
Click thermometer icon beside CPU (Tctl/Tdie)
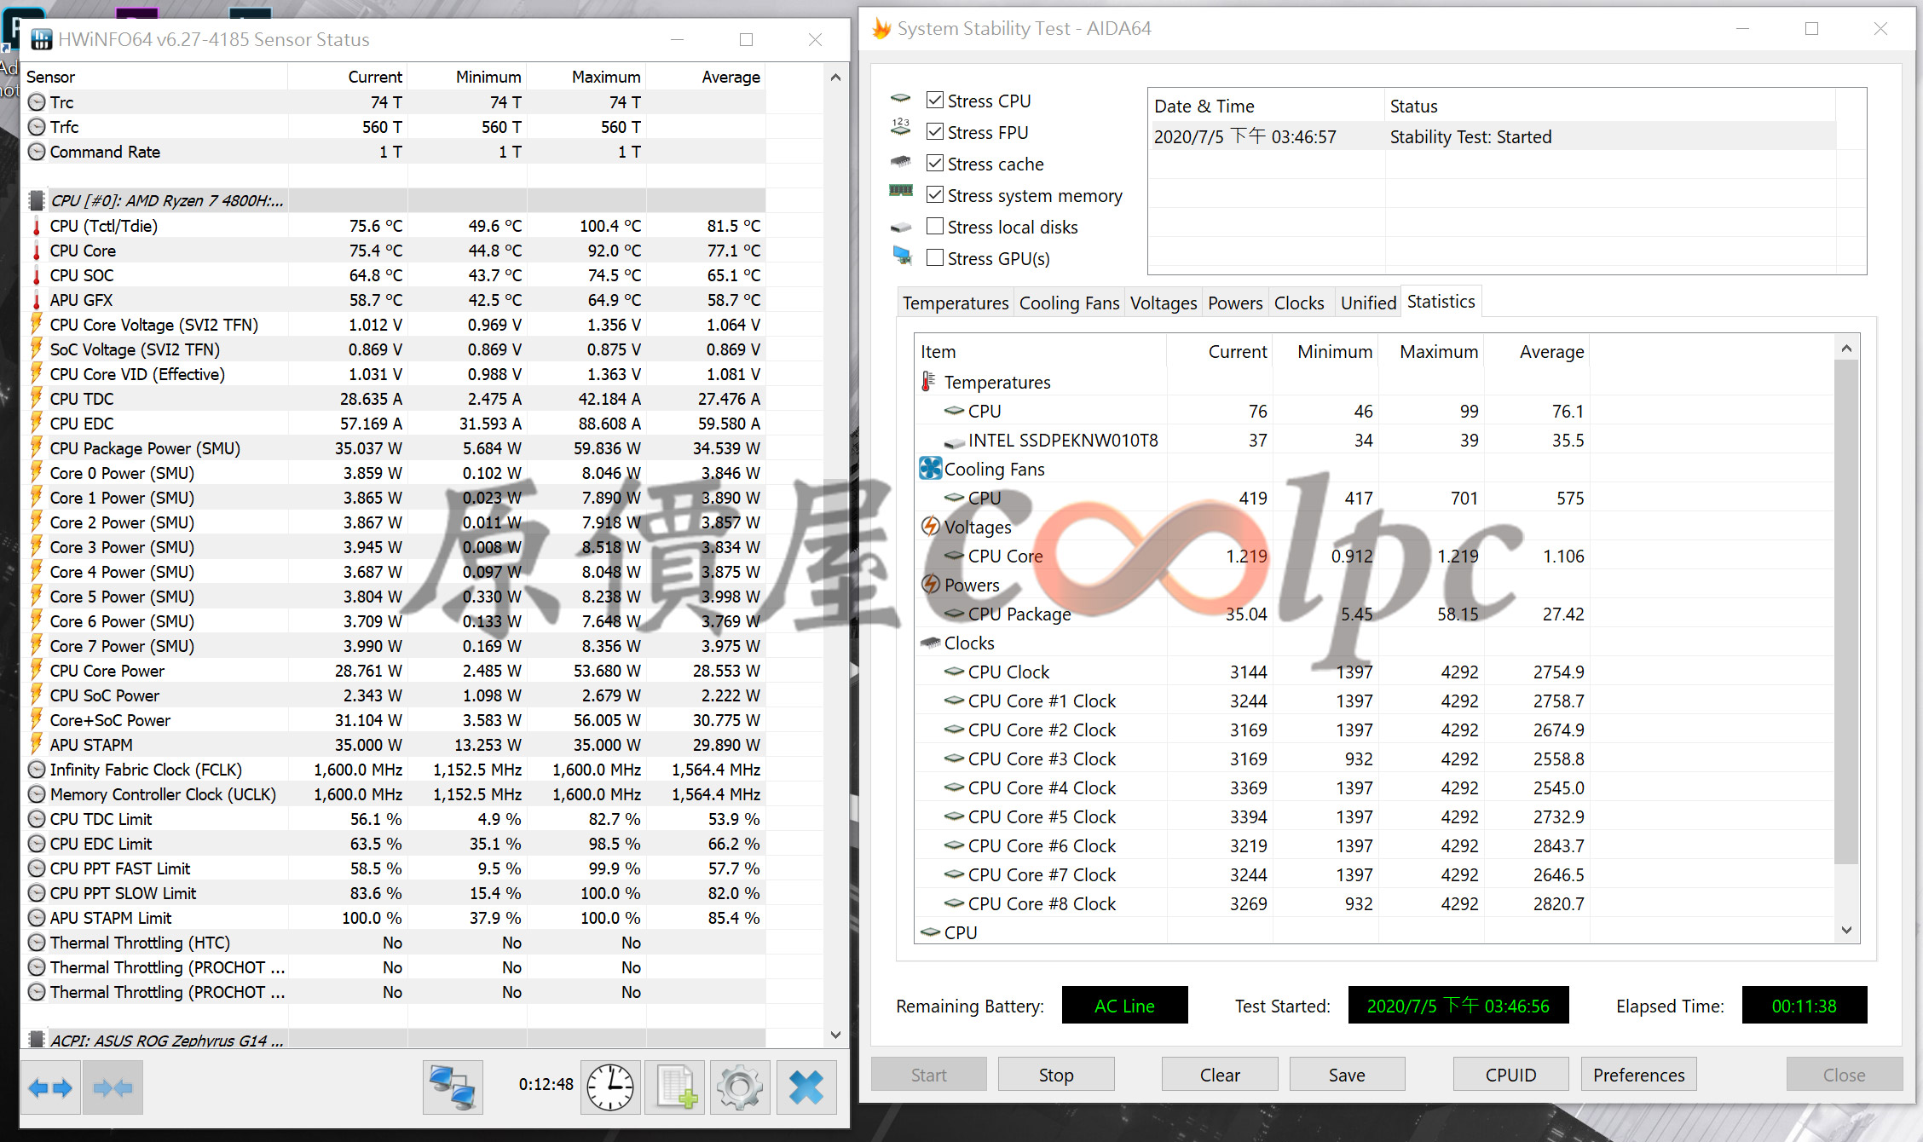37,226
